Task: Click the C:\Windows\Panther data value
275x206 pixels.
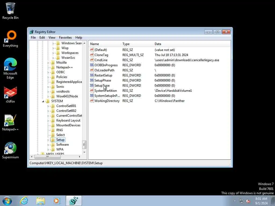Action: pos(170,101)
